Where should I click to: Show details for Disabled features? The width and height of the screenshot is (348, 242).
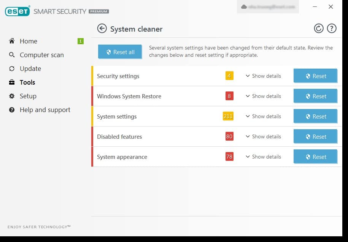tap(263, 136)
